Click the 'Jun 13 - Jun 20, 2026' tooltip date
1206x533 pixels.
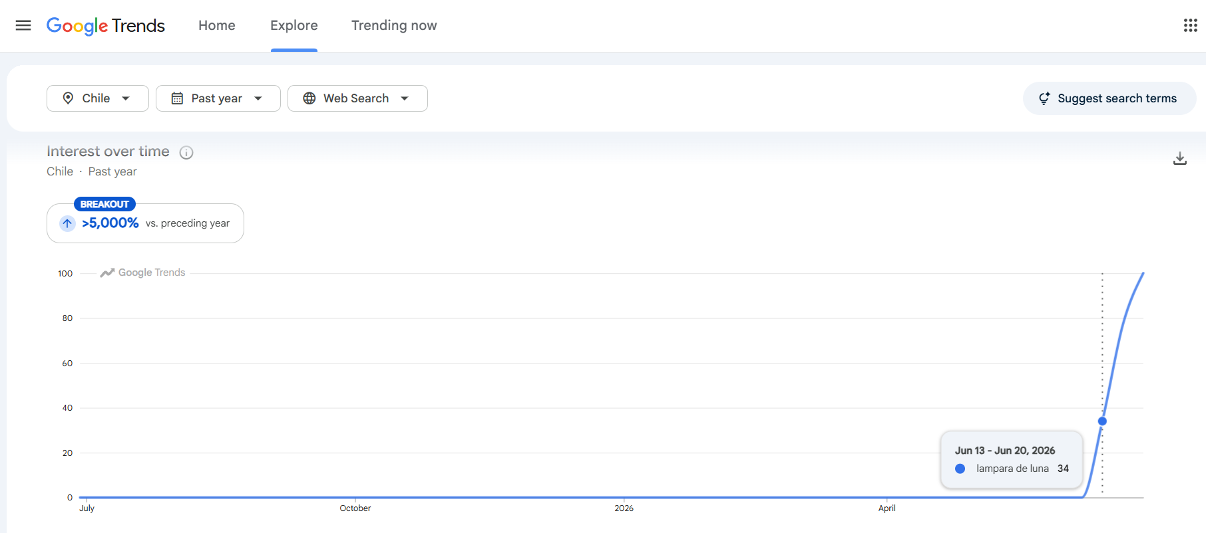(1005, 451)
